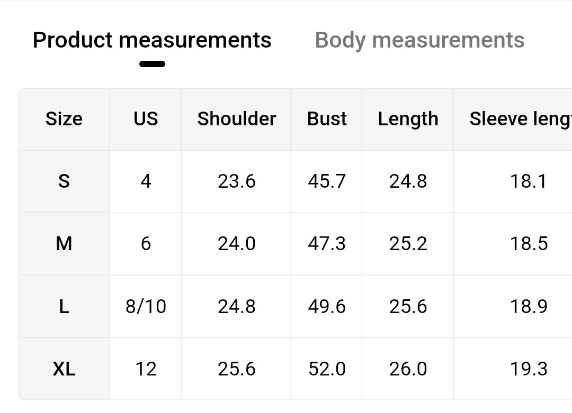Image resolution: width=572 pixels, height=413 pixels.
Task: Select the XL size row label
Action: point(64,369)
